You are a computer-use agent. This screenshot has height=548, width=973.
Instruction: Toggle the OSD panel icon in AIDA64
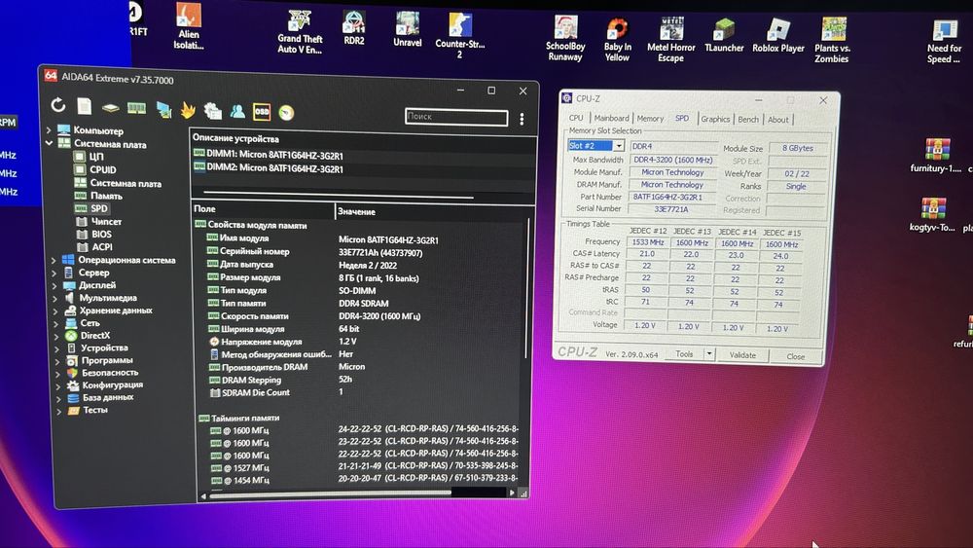262,112
